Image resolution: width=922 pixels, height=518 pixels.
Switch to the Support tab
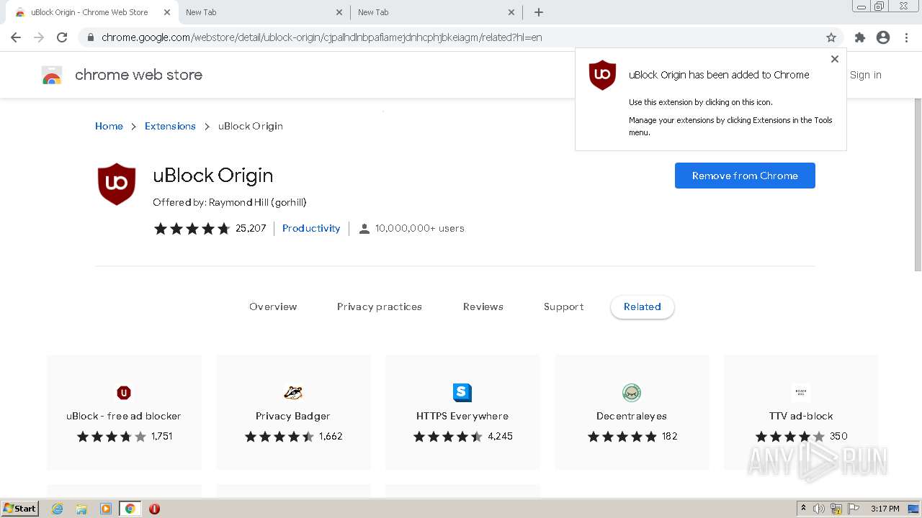[564, 306]
